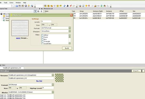This screenshot has width=145, height=99.
Task: Open the Help menu
Action: click(25, 3)
